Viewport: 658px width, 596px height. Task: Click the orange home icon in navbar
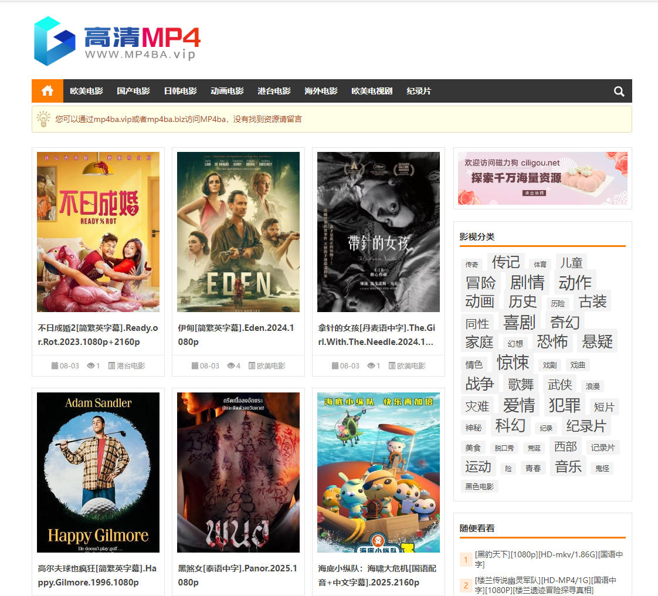pos(48,91)
